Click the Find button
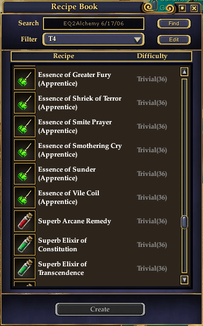 tap(174, 24)
